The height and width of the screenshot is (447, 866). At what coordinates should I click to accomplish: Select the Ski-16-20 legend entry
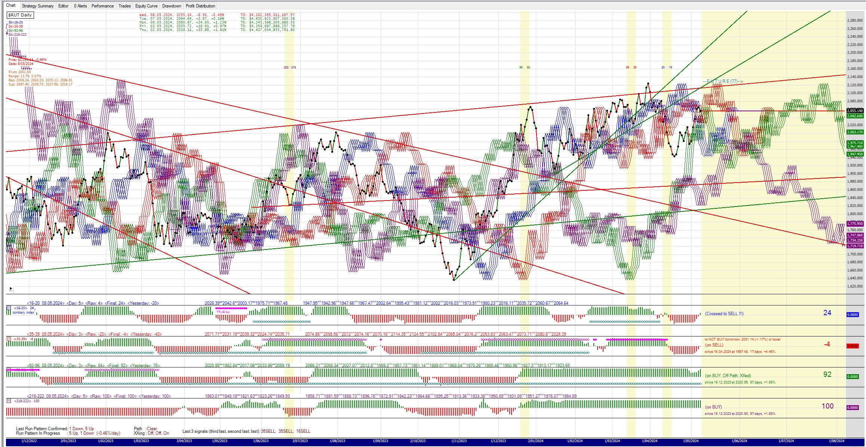coord(16,22)
